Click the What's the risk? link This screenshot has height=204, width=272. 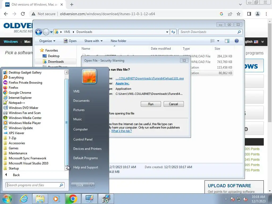(121, 131)
